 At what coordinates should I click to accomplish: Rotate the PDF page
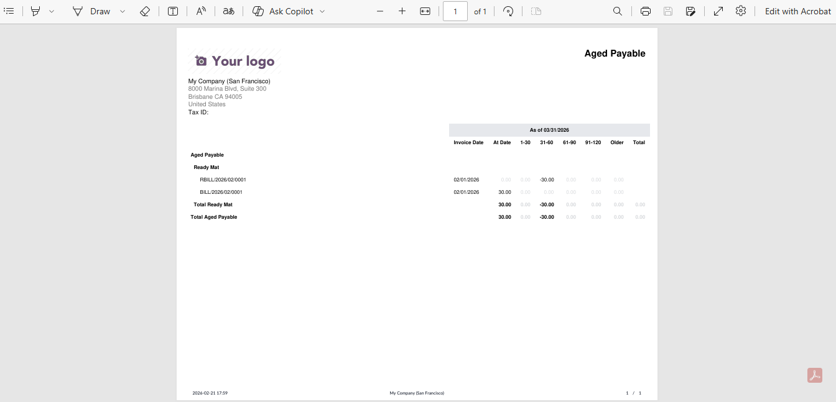508,11
